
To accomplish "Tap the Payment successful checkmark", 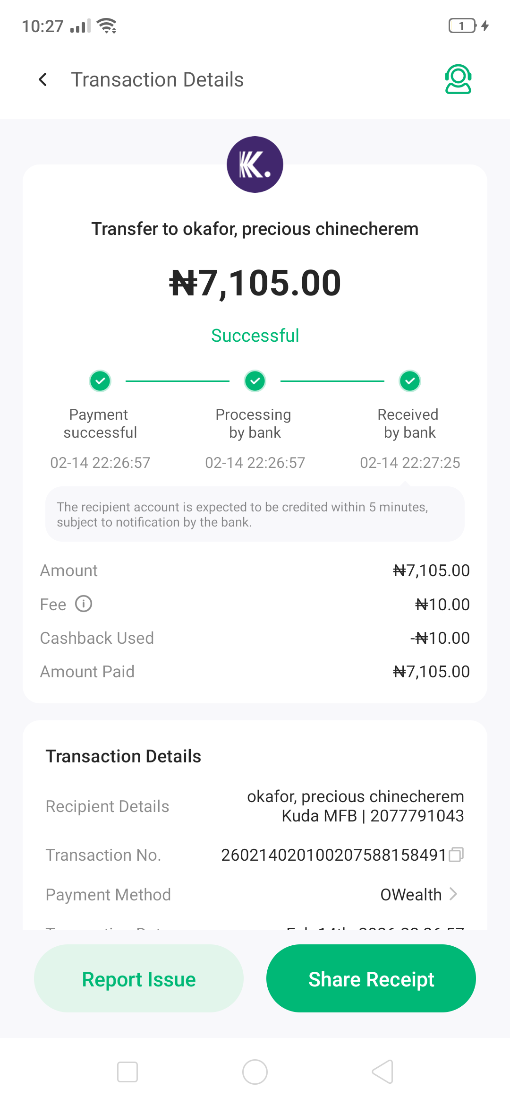I will pyautogui.click(x=100, y=381).
